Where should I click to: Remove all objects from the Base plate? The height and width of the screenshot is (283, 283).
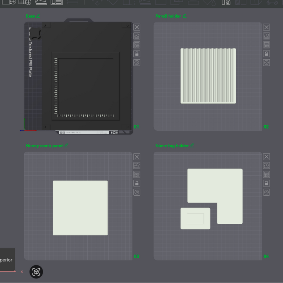(137, 27)
